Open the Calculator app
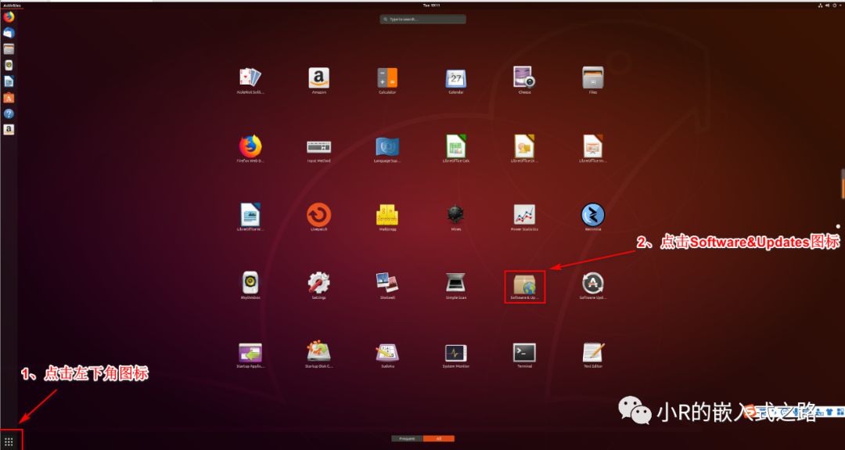Screen dimensions: 845x450 click(x=387, y=78)
